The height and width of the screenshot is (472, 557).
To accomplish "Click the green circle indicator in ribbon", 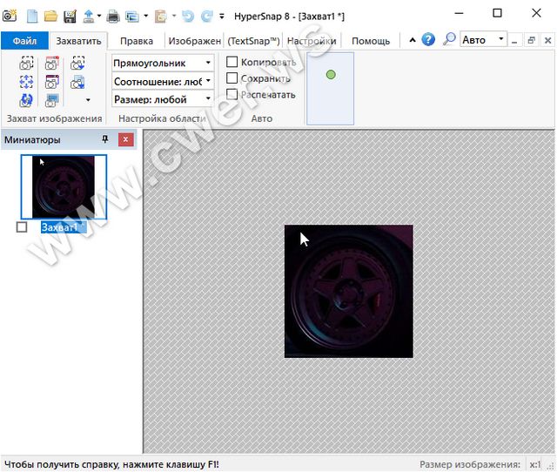I will click(331, 75).
